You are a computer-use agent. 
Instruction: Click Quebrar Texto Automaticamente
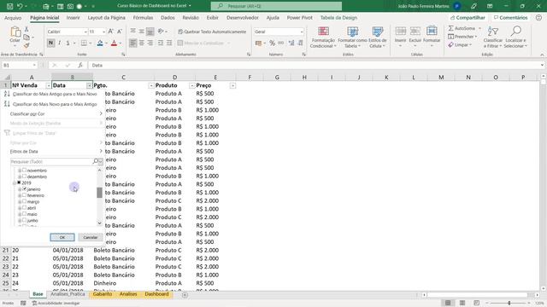pyautogui.click(x=212, y=32)
